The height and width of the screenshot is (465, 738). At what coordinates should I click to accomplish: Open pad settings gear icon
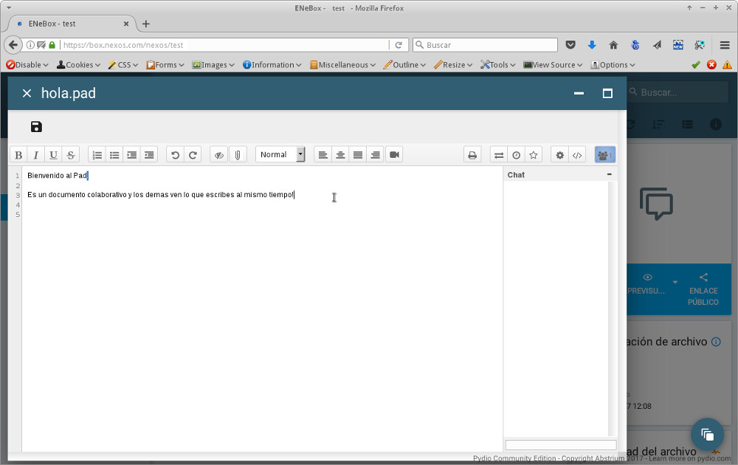pos(559,155)
